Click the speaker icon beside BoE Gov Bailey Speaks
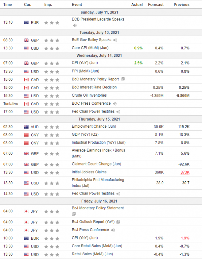Screen dimensions: 202x259 click(x=115, y=40)
